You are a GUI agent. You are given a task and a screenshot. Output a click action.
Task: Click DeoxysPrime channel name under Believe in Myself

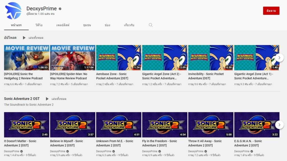pyautogui.click(x=58, y=151)
